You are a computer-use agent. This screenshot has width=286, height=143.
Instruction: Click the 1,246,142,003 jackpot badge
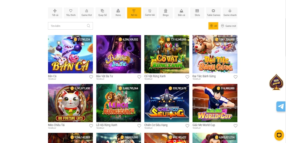tap(80, 137)
